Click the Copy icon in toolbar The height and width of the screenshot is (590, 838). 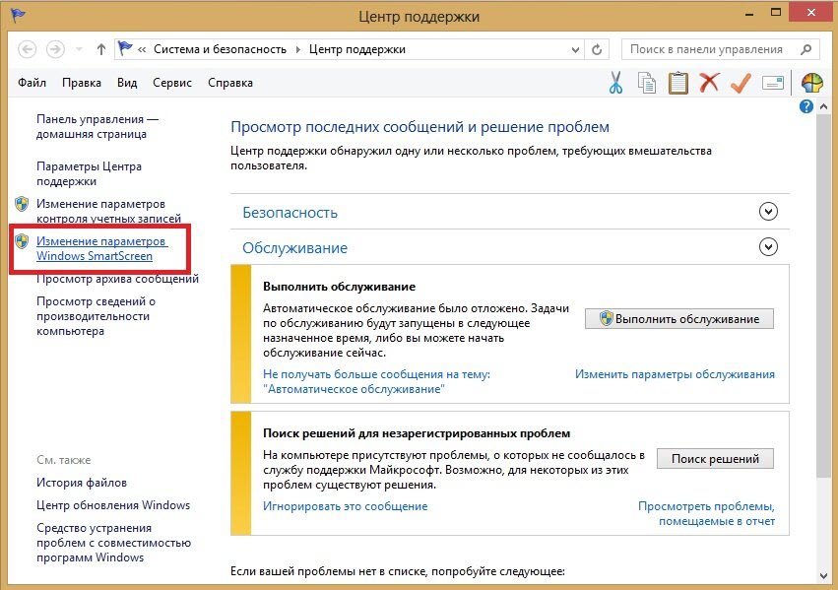[646, 84]
